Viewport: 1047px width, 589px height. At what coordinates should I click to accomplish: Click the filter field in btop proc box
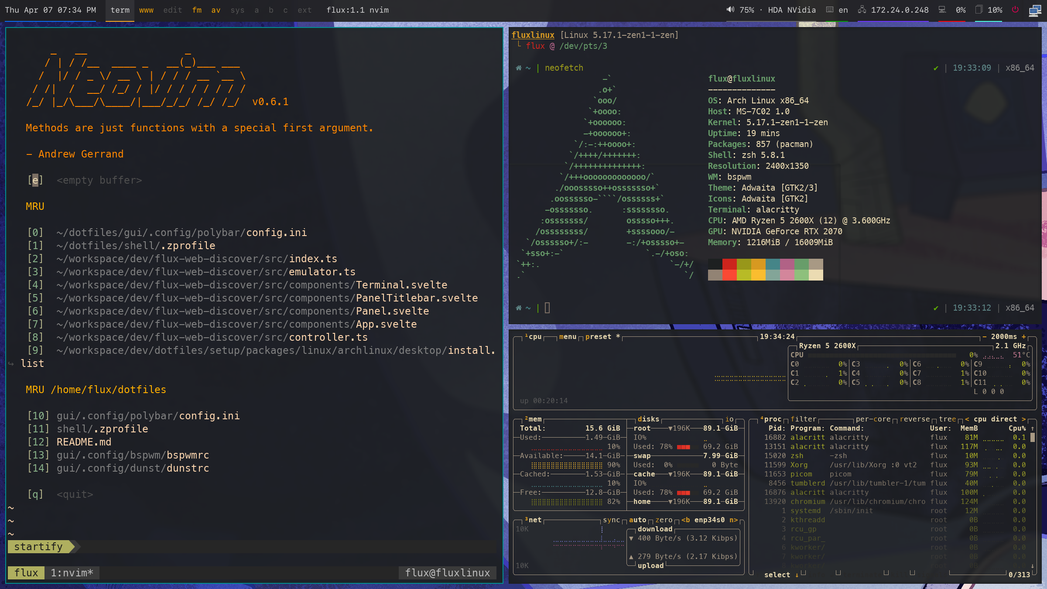click(x=803, y=419)
